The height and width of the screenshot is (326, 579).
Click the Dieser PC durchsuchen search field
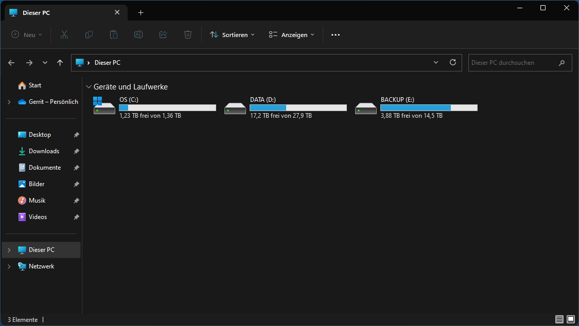(520, 63)
